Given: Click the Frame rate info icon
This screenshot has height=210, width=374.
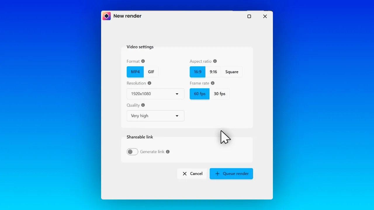Looking at the screenshot, I should (213, 83).
